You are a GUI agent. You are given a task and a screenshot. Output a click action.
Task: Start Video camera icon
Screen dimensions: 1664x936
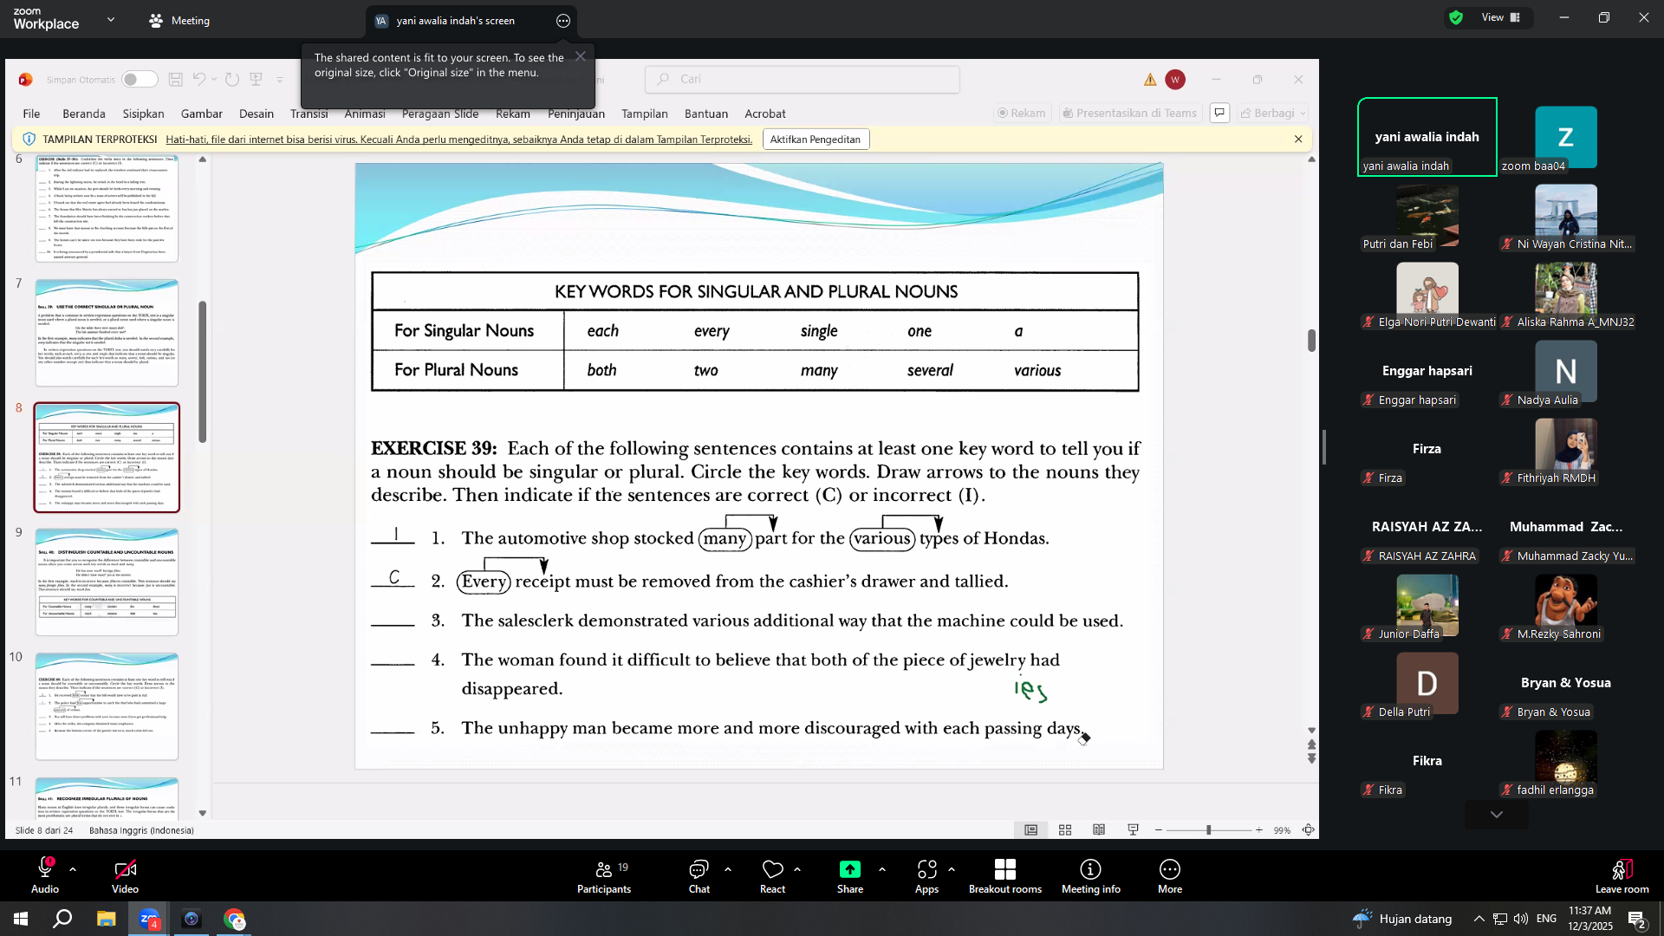[x=125, y=868]
